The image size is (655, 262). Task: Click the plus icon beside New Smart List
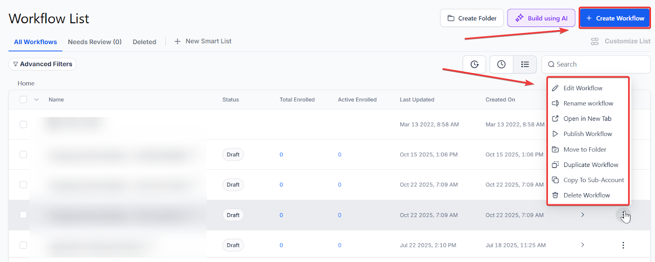177,42
